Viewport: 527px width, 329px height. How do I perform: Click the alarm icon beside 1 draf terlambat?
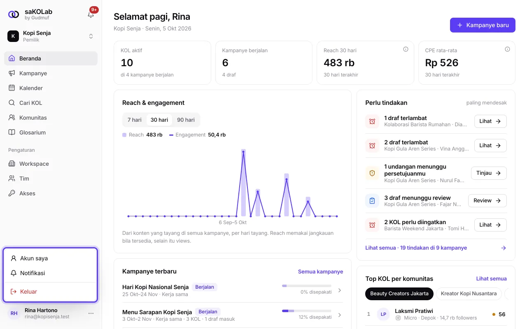pos(372,121)
